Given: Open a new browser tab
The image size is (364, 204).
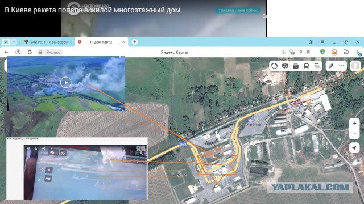Looking at the screenshot, I should point(135,42).
